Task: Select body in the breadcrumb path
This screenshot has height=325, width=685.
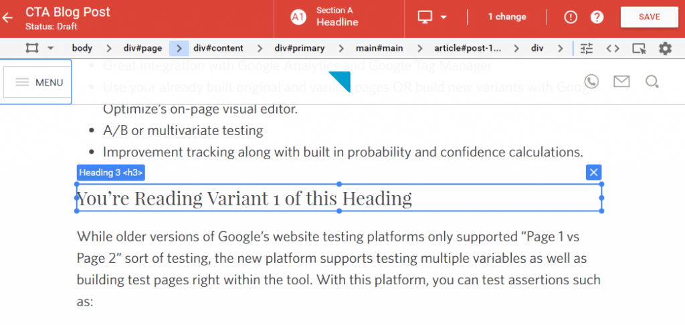Action: (82, 48)
